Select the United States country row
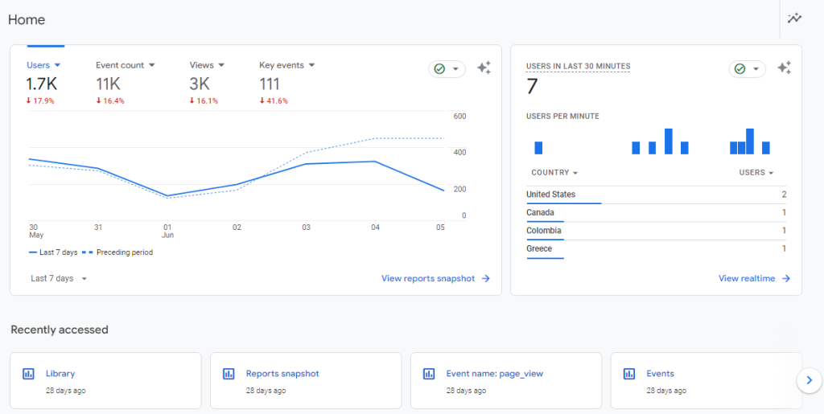The image size is (824, 414). (x=657, y=195)
